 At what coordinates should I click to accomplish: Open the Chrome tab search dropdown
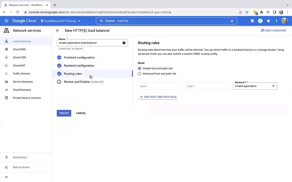coord(287,5)
